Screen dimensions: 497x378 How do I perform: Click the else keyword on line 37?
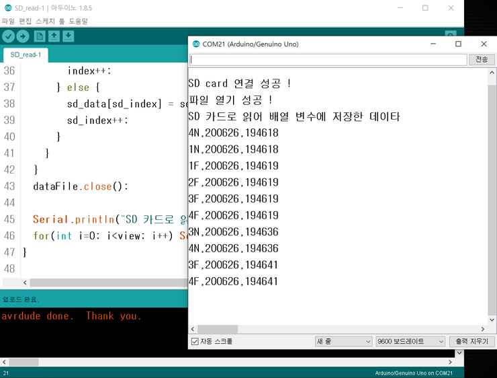[x=78, y=87]
